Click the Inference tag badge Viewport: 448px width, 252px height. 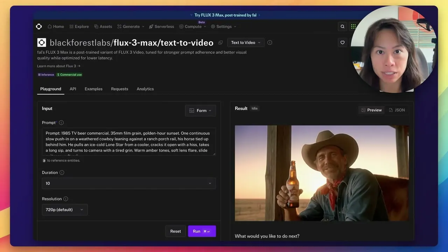point(46,75)
